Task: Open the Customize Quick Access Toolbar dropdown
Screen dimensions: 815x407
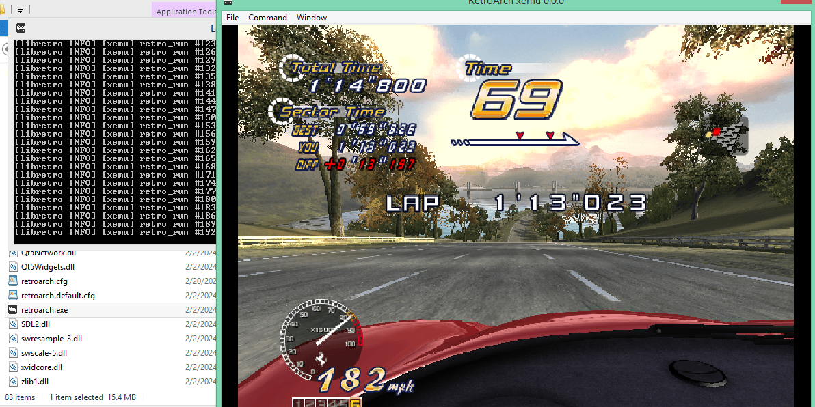Action: click(21, 11)
